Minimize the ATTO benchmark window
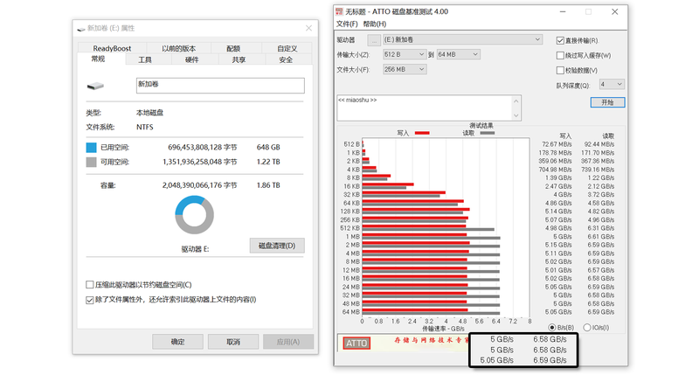 [x=563, y=12]
